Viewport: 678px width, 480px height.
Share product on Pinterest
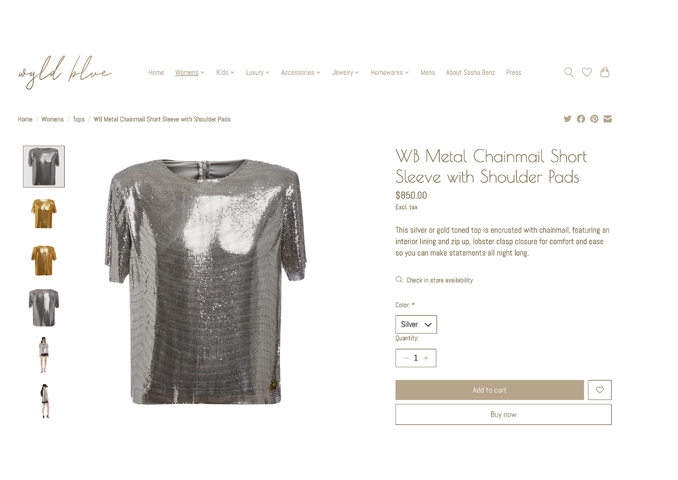pos(594,119)
